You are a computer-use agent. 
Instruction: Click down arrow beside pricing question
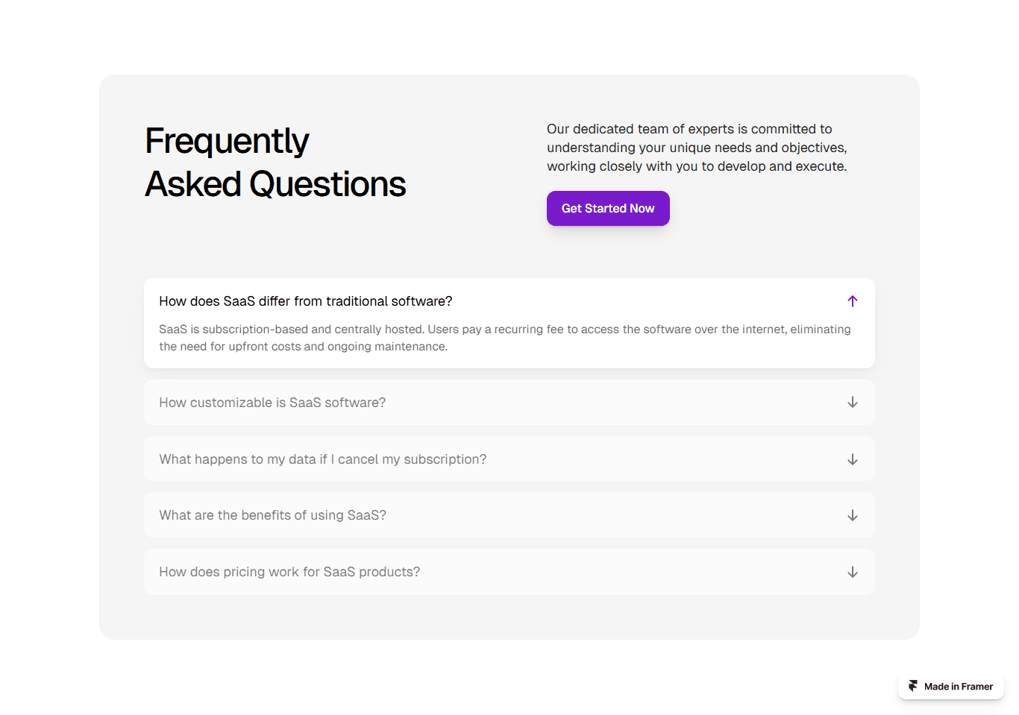click(x=853, y=572)
